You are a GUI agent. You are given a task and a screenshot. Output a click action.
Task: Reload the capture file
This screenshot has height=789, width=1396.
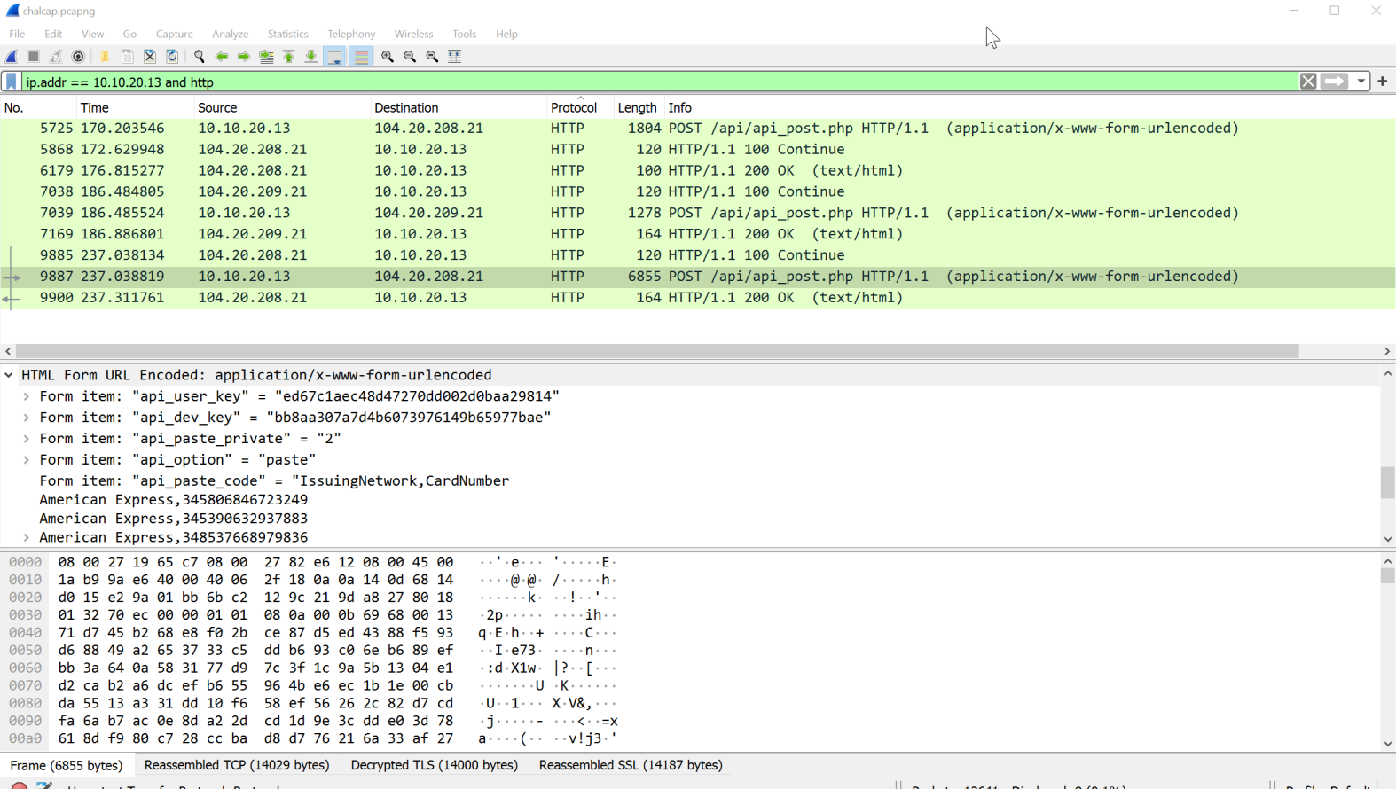coord(173,57)
